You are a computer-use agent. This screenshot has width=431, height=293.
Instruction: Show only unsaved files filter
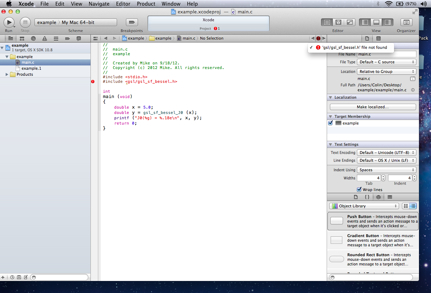26,277
